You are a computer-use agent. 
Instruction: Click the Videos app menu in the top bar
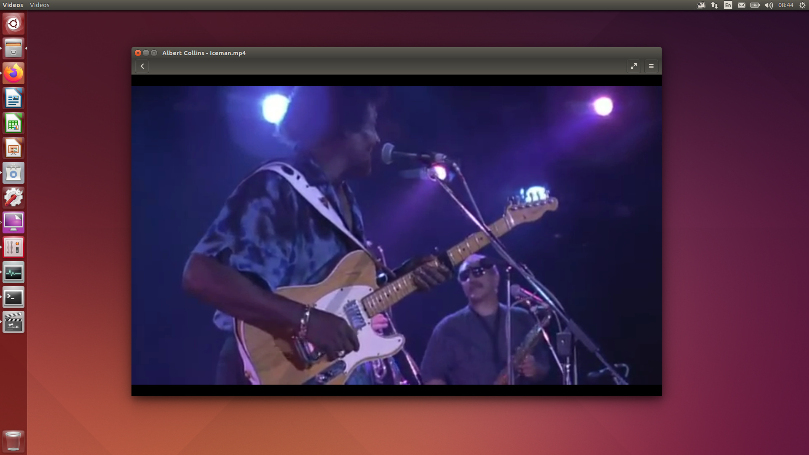(40, 5)
